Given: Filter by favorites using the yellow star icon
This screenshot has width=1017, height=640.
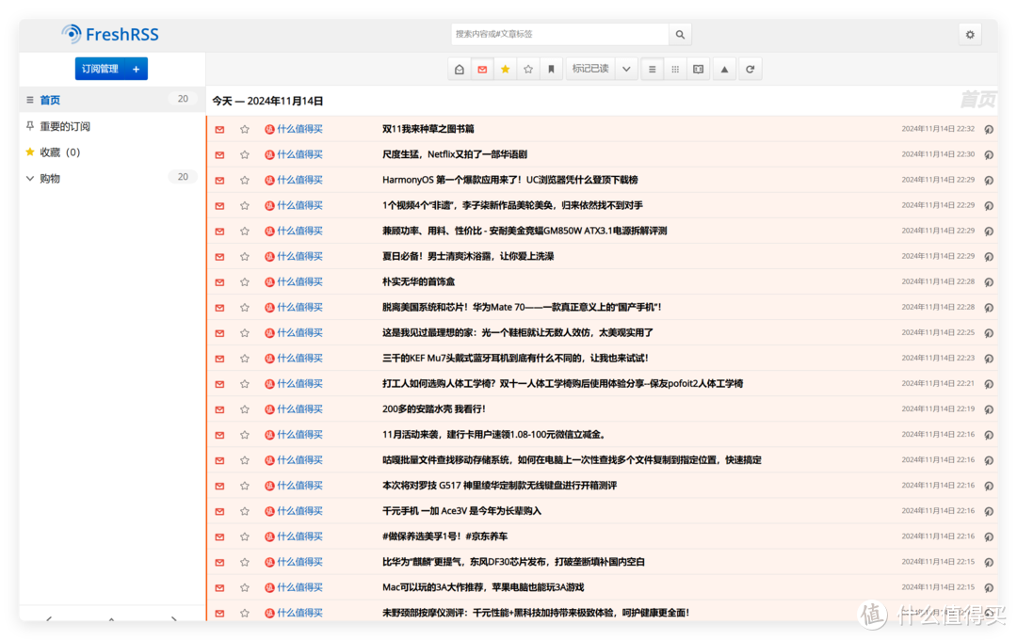Looking at the screenshot, I should [x=506, y=68].
